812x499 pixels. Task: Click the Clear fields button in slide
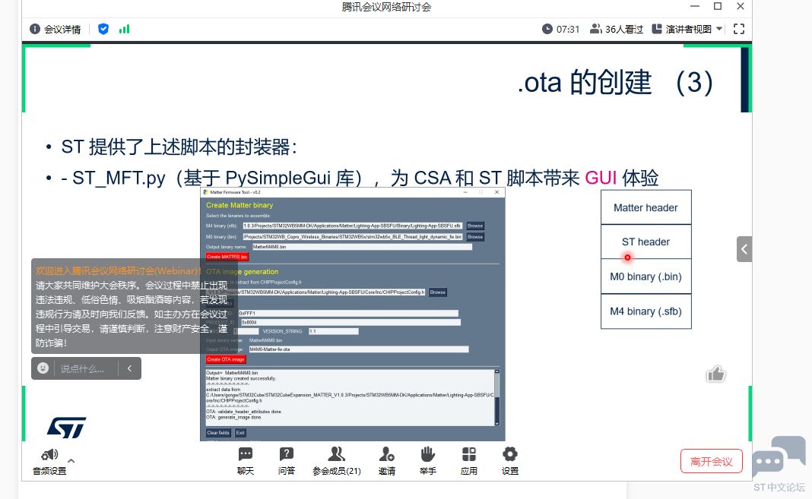[x=218, y=433]
